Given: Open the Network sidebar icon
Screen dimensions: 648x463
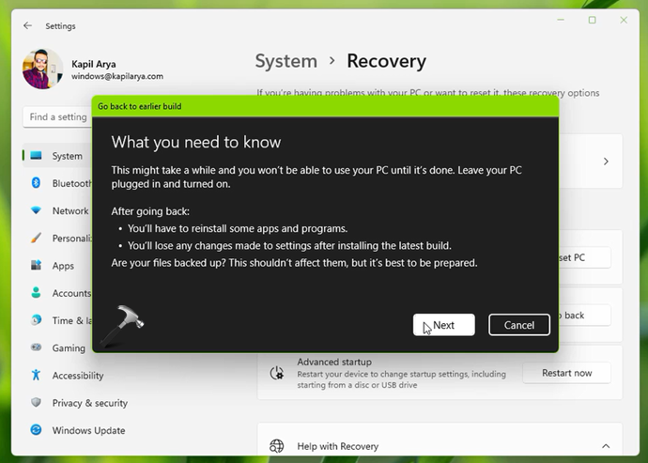Looking at the screenshot, I should pos(37,210).
